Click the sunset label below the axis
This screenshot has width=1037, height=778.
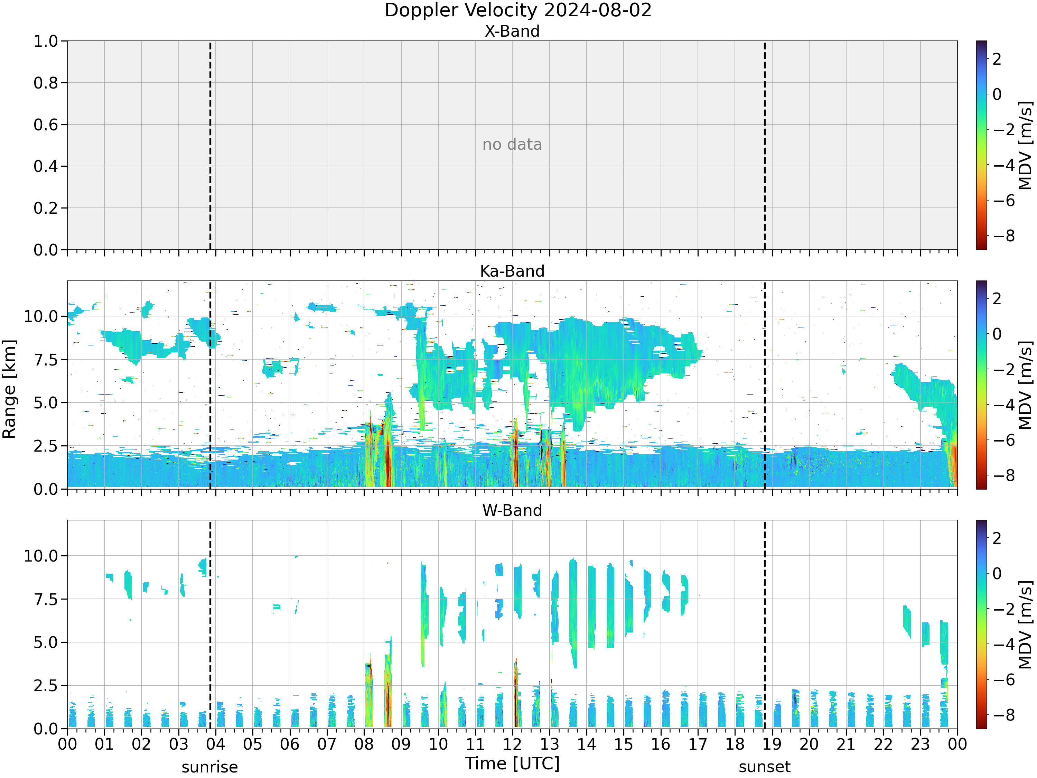765,767
